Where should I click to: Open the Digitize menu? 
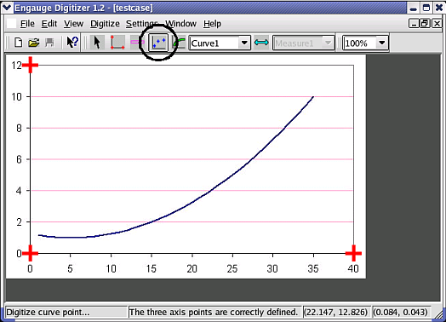point(105,24)
